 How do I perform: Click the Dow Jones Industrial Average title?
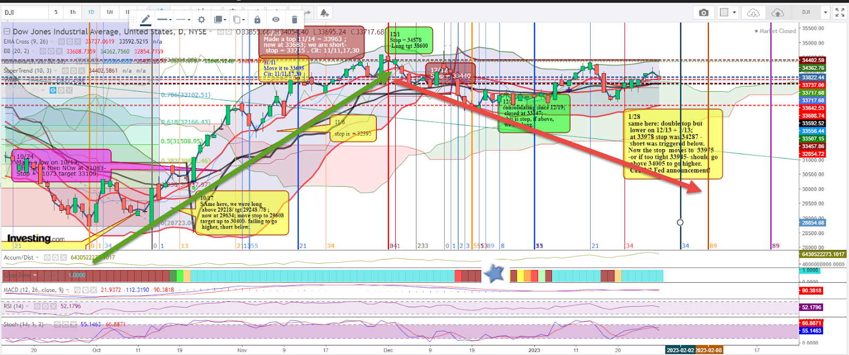pos(111,32)
